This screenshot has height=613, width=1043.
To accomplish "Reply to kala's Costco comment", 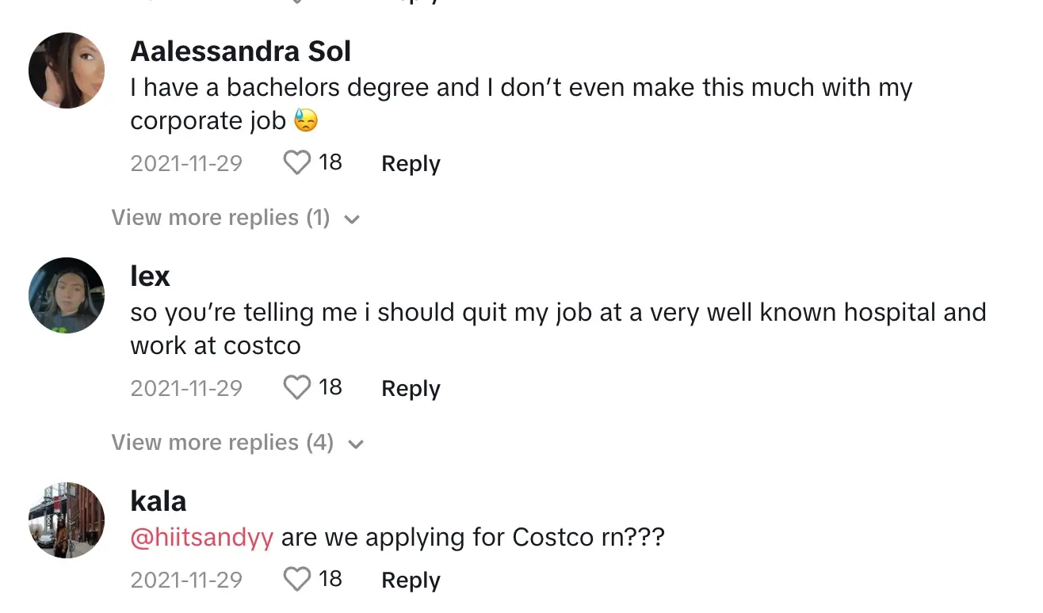I will pos(411,581).
